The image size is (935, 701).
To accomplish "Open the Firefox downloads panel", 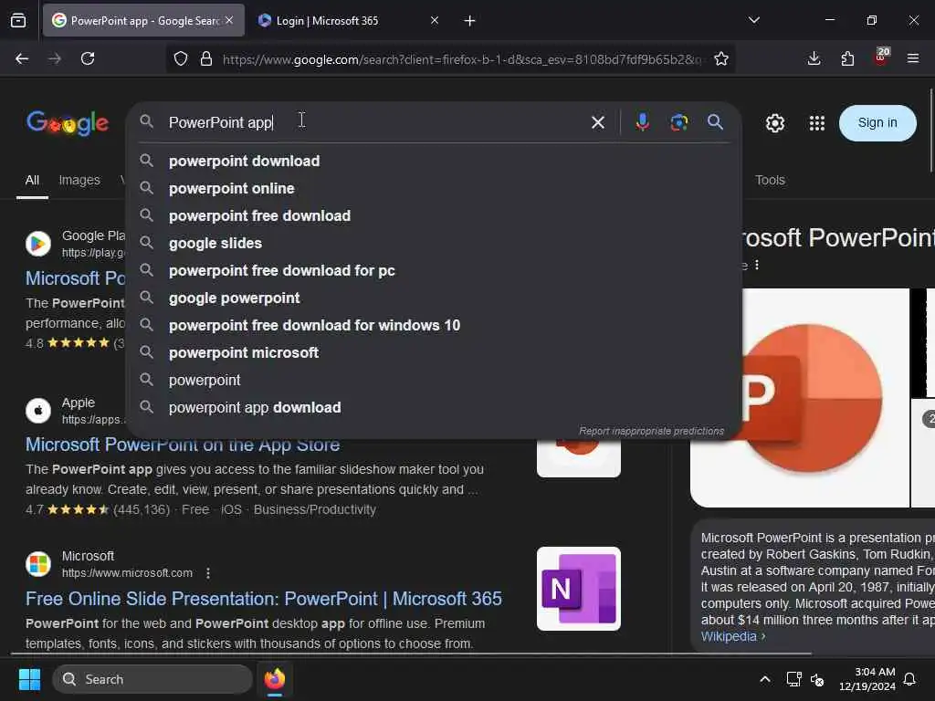I will (x=814, y=58).
